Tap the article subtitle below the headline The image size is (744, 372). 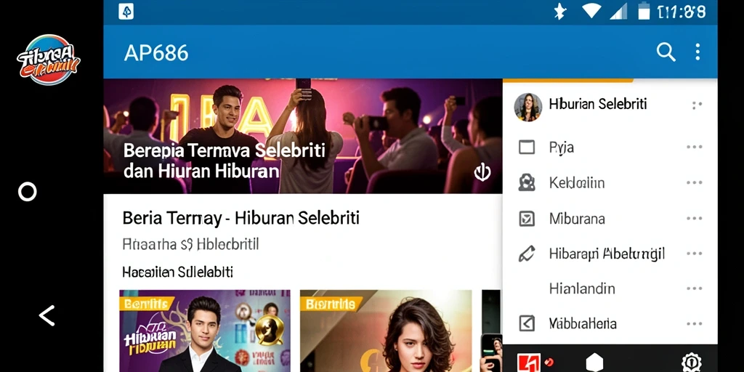[190, 245]
